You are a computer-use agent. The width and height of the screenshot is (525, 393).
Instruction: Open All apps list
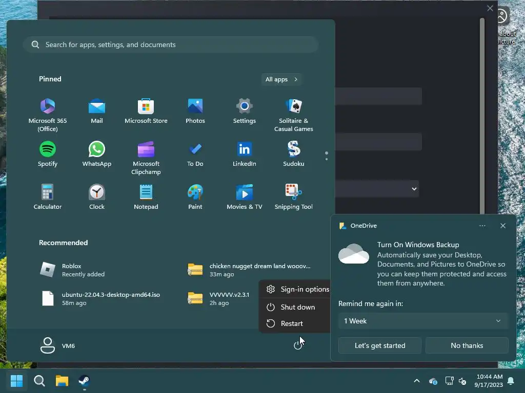[x=281, y=79]
